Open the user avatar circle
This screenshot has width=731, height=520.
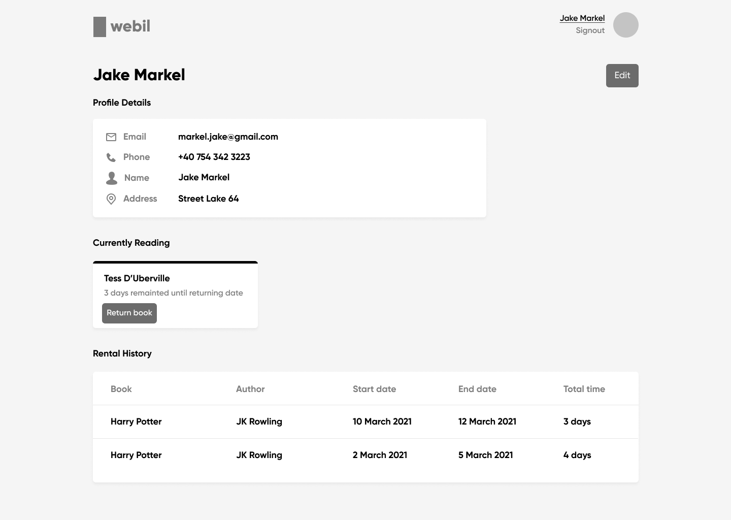click(626, 25)
